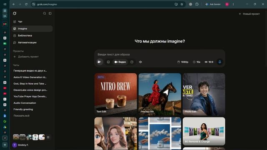The width and height of the screenshot is (267, 150).
Task: Open the sidebar search icon
Action: pos(45,13)
